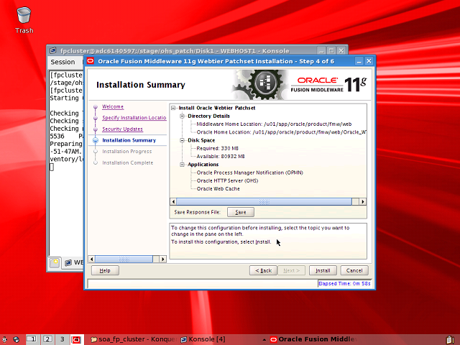Activate Konsole [4] taskbar entry

pos(203,339)
